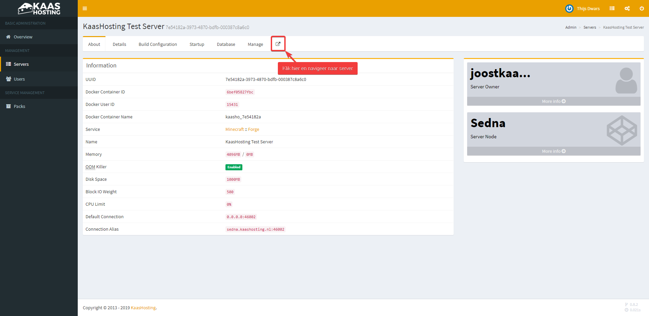649x316 pixels.
Task: Click More info under Sedna Server Node
Action: [553, 151]
